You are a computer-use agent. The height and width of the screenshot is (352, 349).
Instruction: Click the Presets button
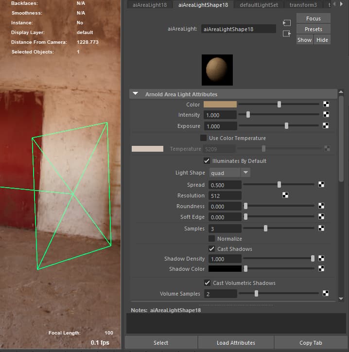pyautogui.click(x=313, y=29)
